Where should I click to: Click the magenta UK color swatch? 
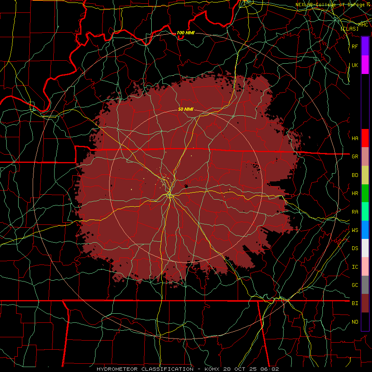point(365,65)
